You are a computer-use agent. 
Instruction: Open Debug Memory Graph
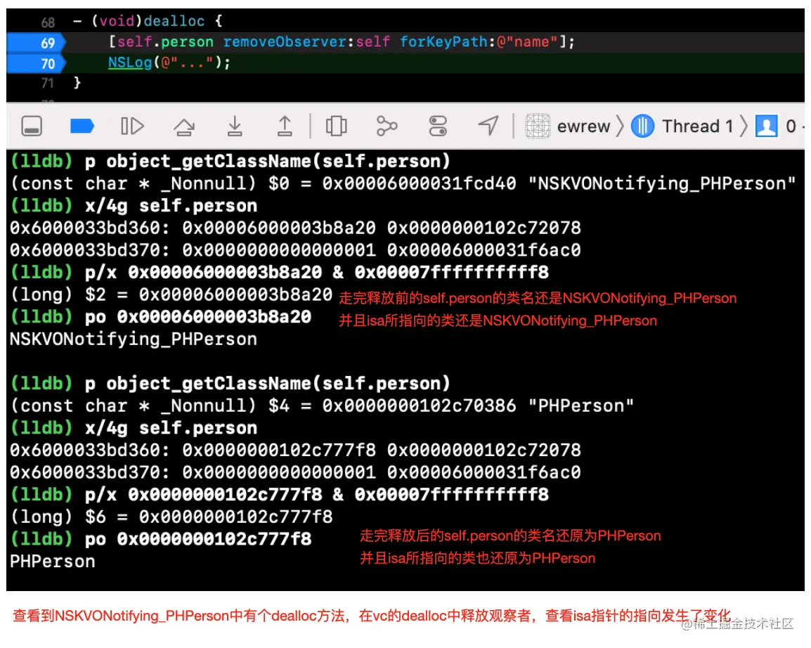click(387, 127)
